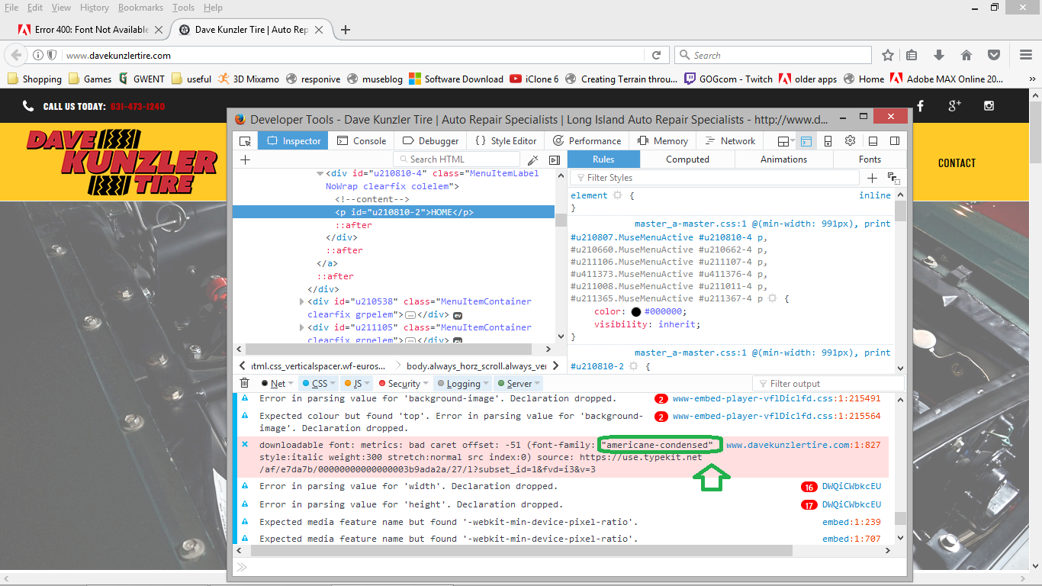This screenshot has width=1042, height=586.
Task: Toggle the JS console filter
Action: 353,384
